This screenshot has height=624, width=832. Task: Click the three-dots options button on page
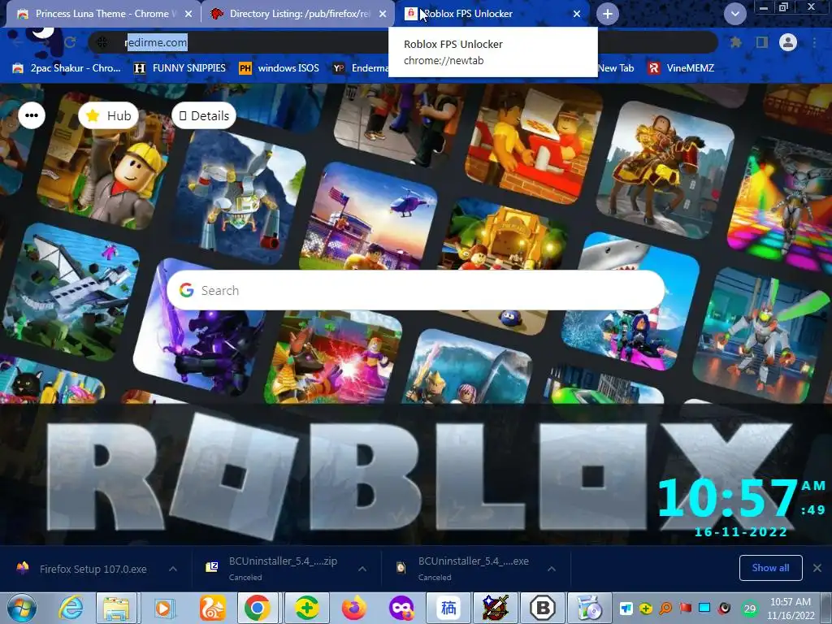pos(32,115)
